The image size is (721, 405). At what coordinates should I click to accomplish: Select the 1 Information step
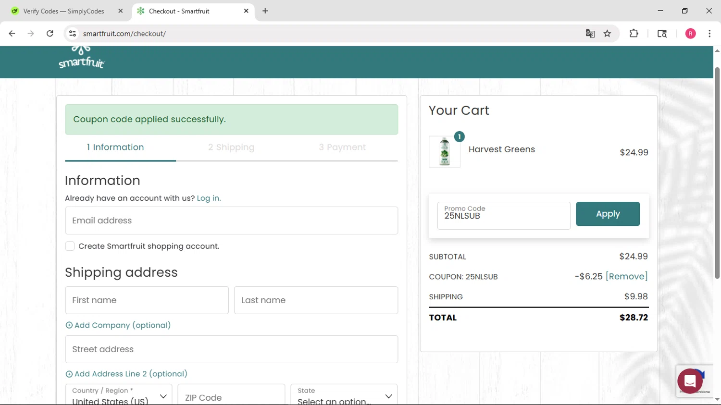pyautogui.click(x=115, y=147)
